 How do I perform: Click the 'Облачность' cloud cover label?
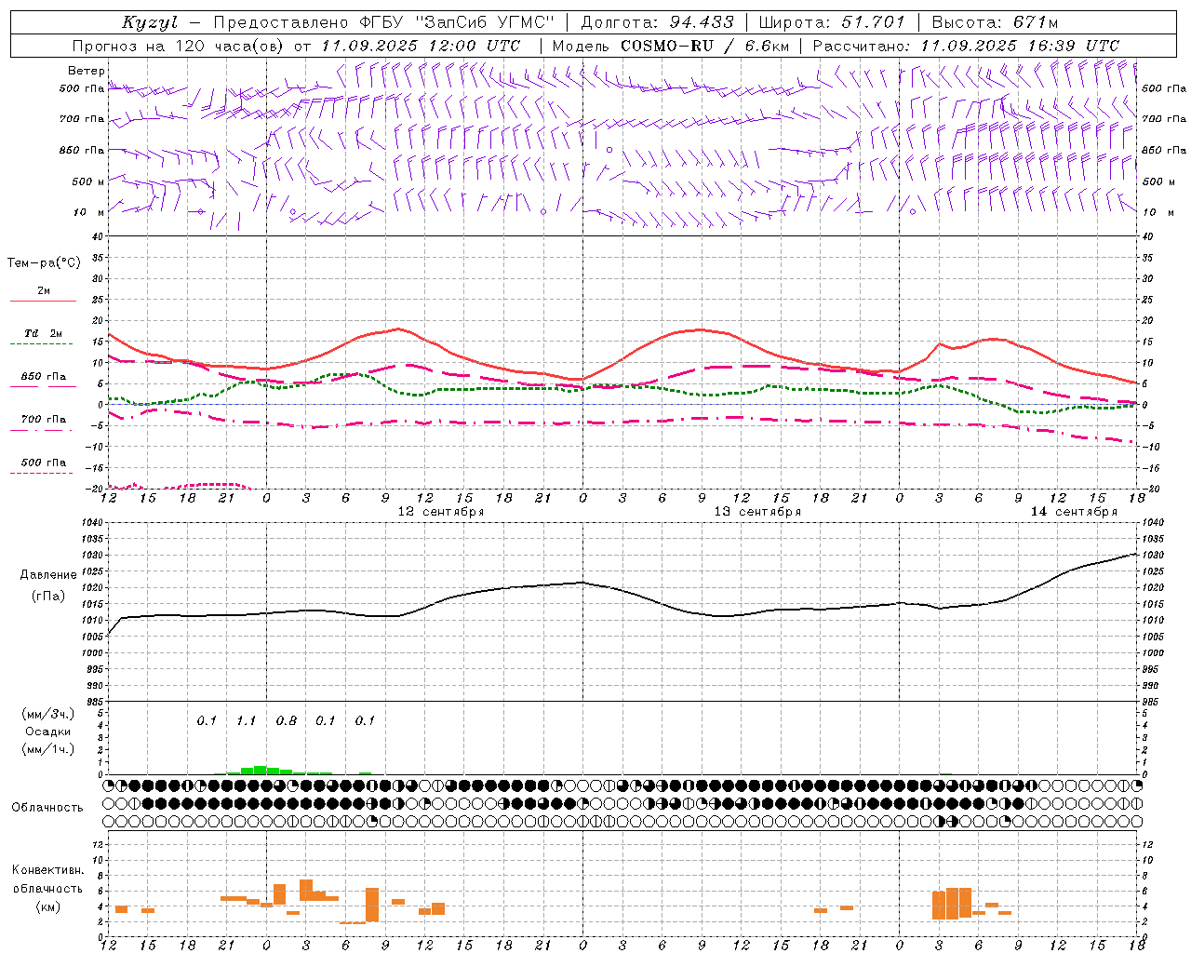[x=47, y=808]
